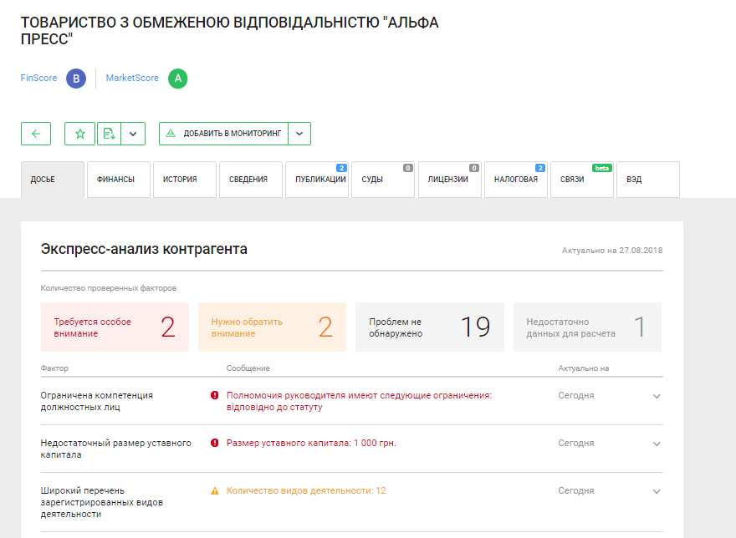Go to the Публикации tab
736x538 pixels.
(317, 180)
